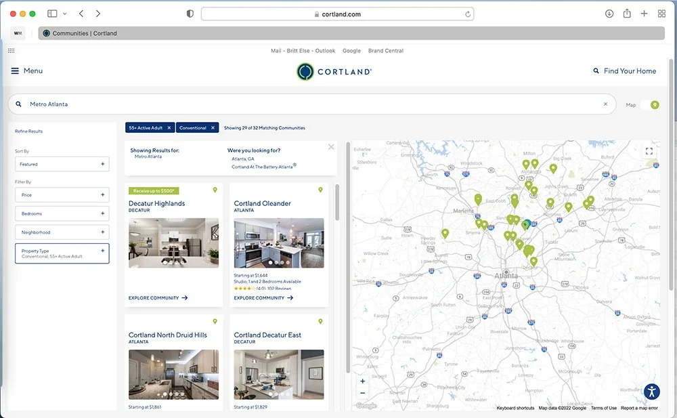Click the Find Your Home link

630,71
